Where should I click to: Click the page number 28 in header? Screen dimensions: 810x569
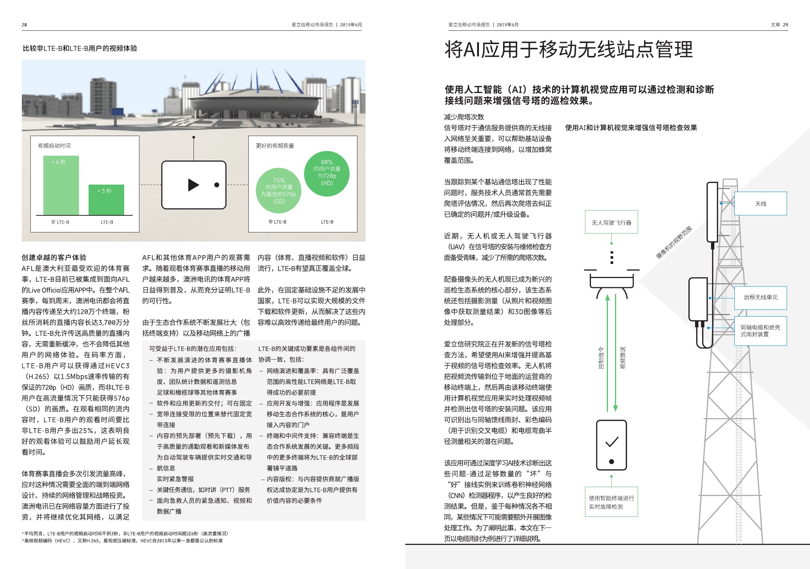click(x=24, y=25)
